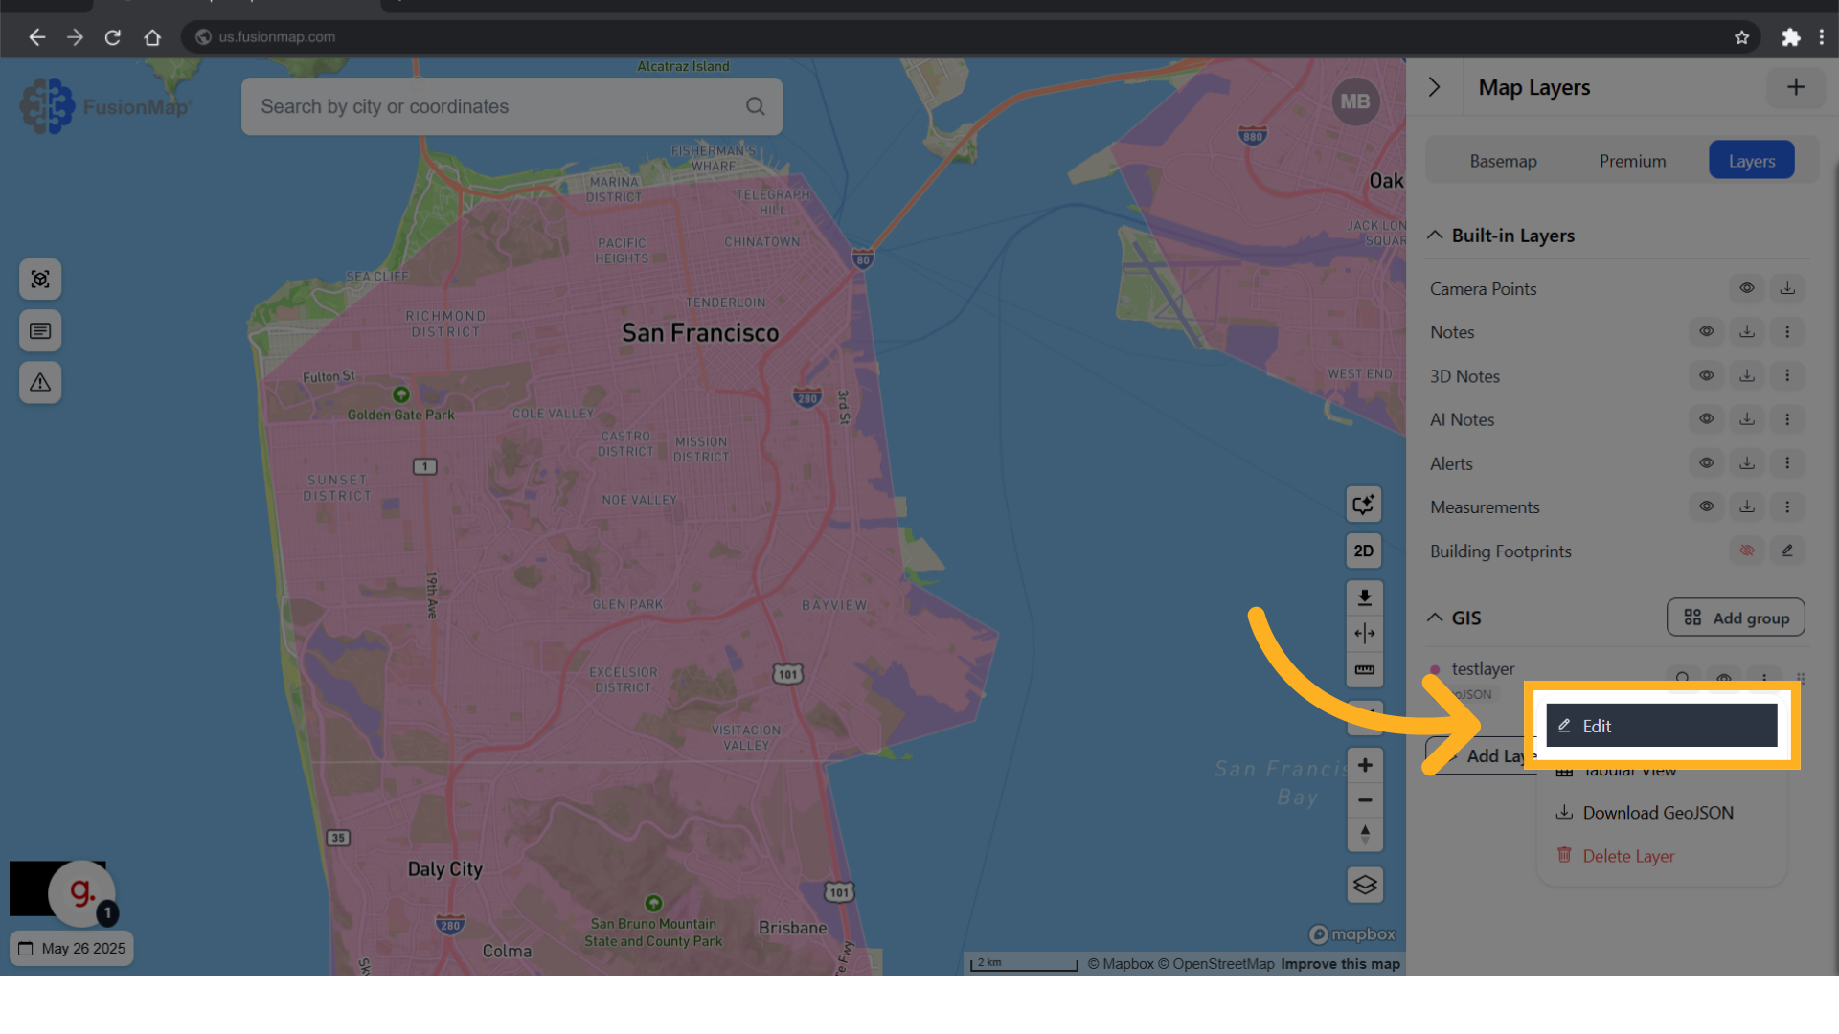
Task: Open more options for Measurements layer
Action: [x=1787, y=507]
